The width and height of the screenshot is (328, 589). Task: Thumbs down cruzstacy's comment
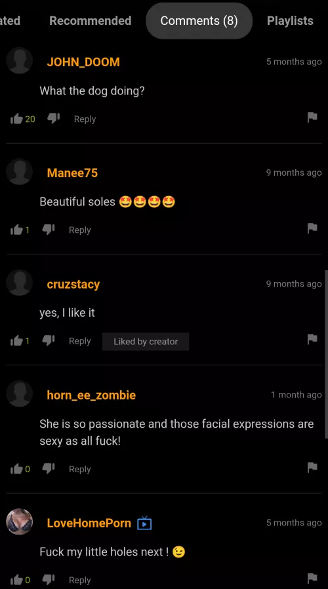[x=49, y=340]
